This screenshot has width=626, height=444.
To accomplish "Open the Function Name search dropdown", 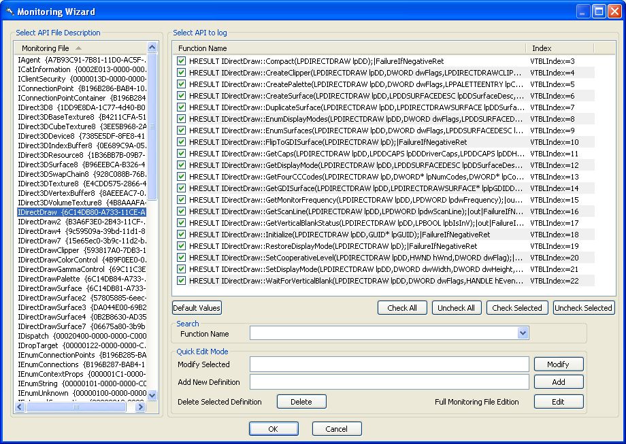I will tap(523, 332).
